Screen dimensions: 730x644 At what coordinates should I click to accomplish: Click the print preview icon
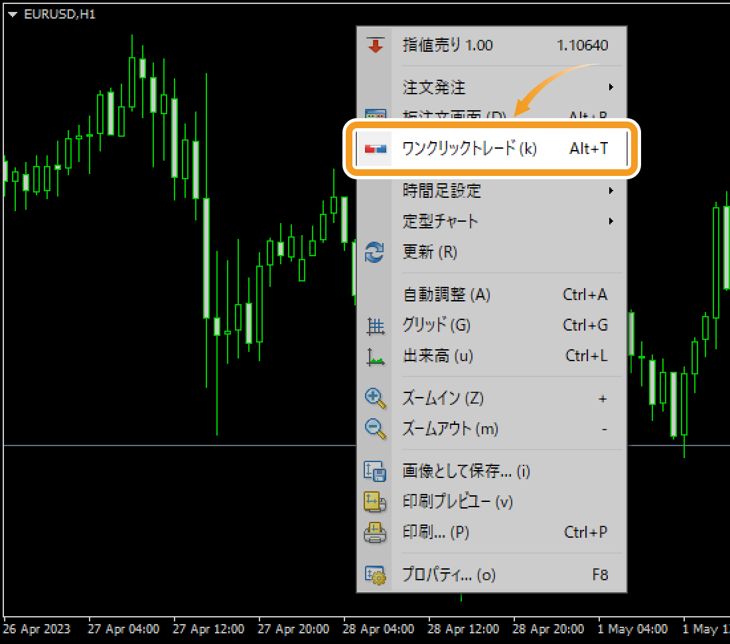376,502
